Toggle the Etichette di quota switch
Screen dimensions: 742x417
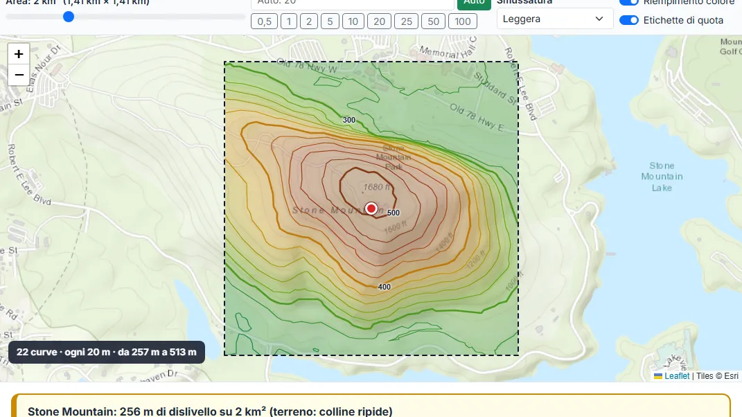coord(629,20)
